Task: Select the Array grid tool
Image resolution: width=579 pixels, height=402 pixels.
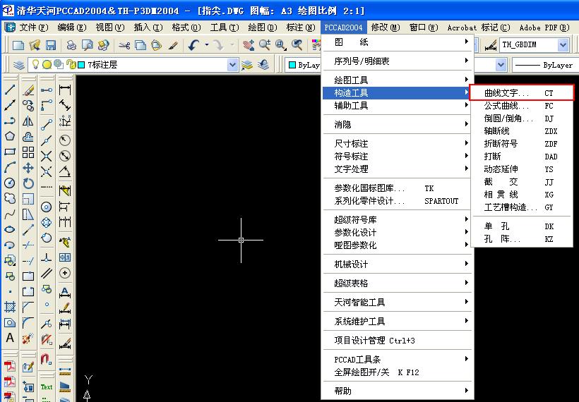Action: coord(28,152)
